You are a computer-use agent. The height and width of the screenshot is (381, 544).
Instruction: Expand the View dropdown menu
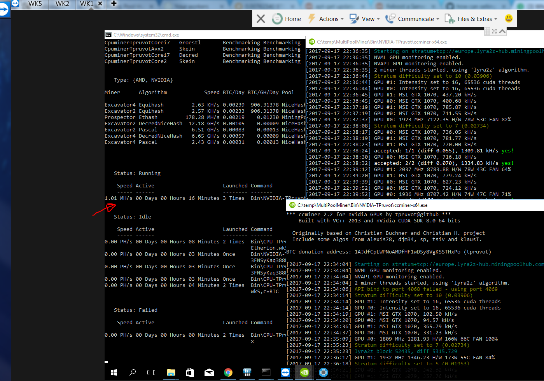point(364,19)
